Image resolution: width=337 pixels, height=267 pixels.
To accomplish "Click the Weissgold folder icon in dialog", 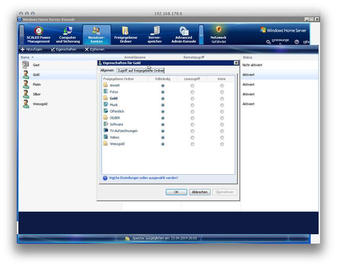I will 106,144.
